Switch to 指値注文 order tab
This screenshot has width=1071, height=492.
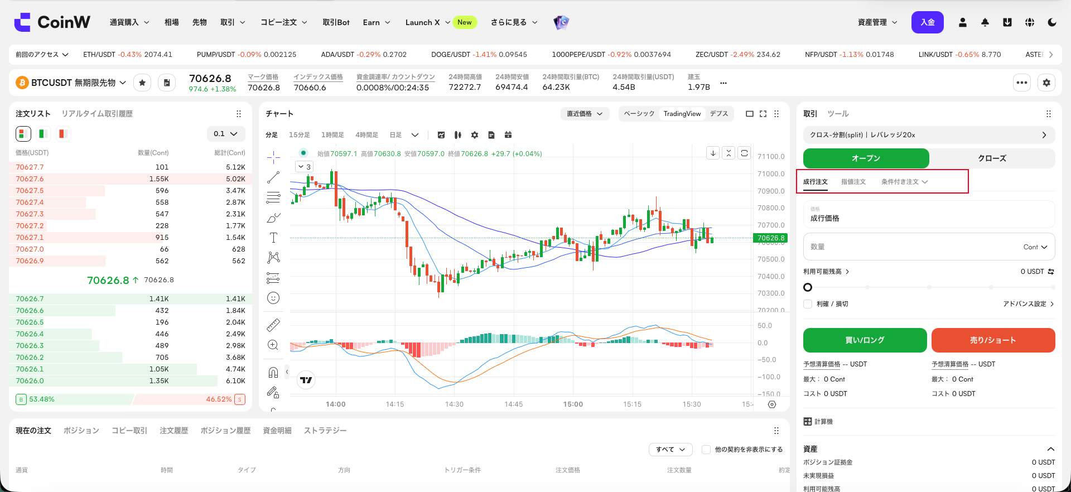pos(853,182)
